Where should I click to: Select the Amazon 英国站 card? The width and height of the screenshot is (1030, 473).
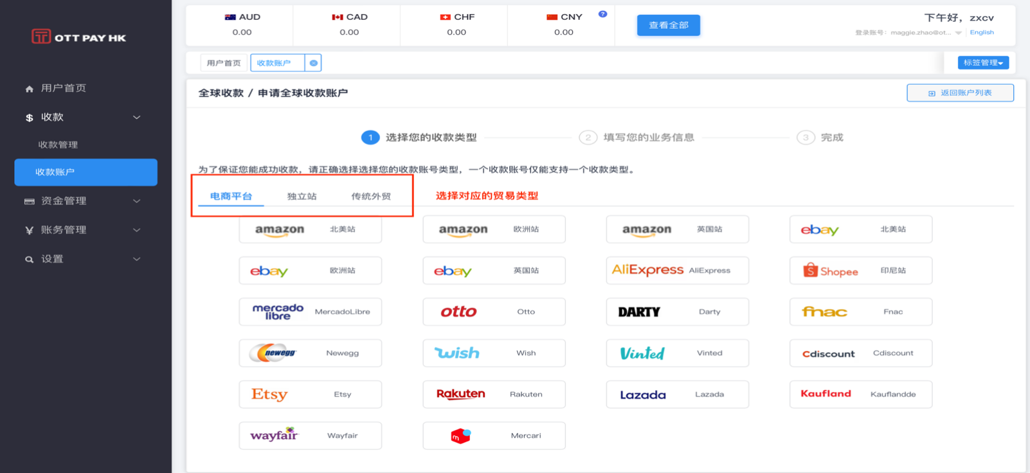click(677, 229)
